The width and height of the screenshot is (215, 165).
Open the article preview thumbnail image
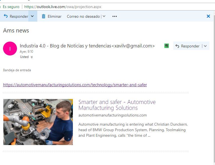[38, 122]
